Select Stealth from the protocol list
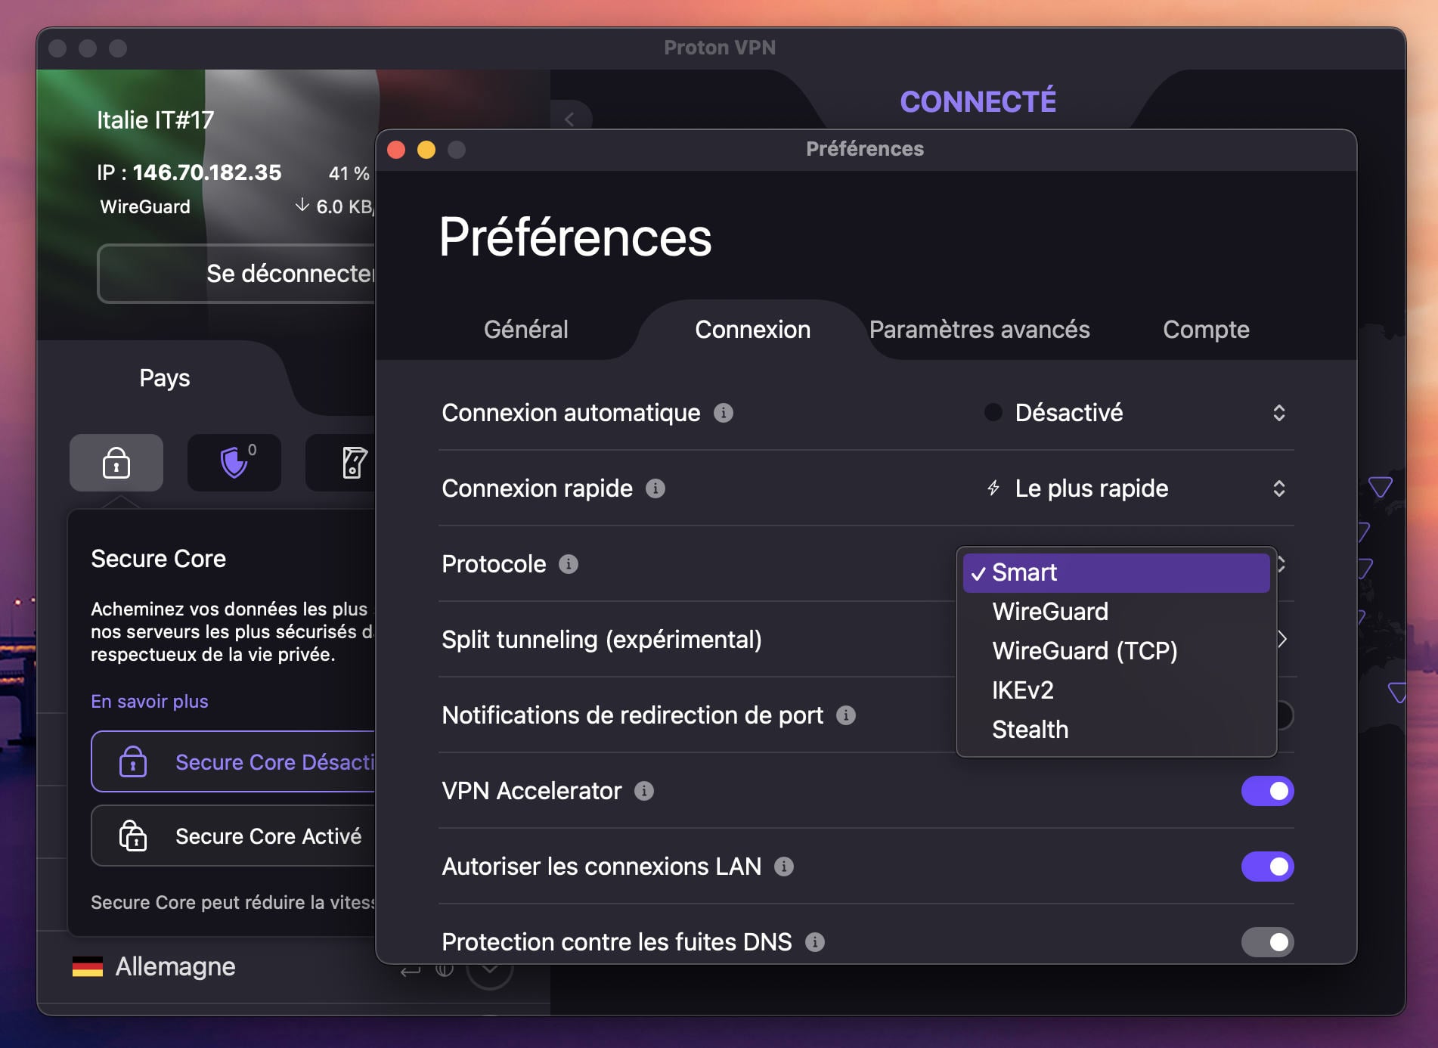 (1030, 729)
